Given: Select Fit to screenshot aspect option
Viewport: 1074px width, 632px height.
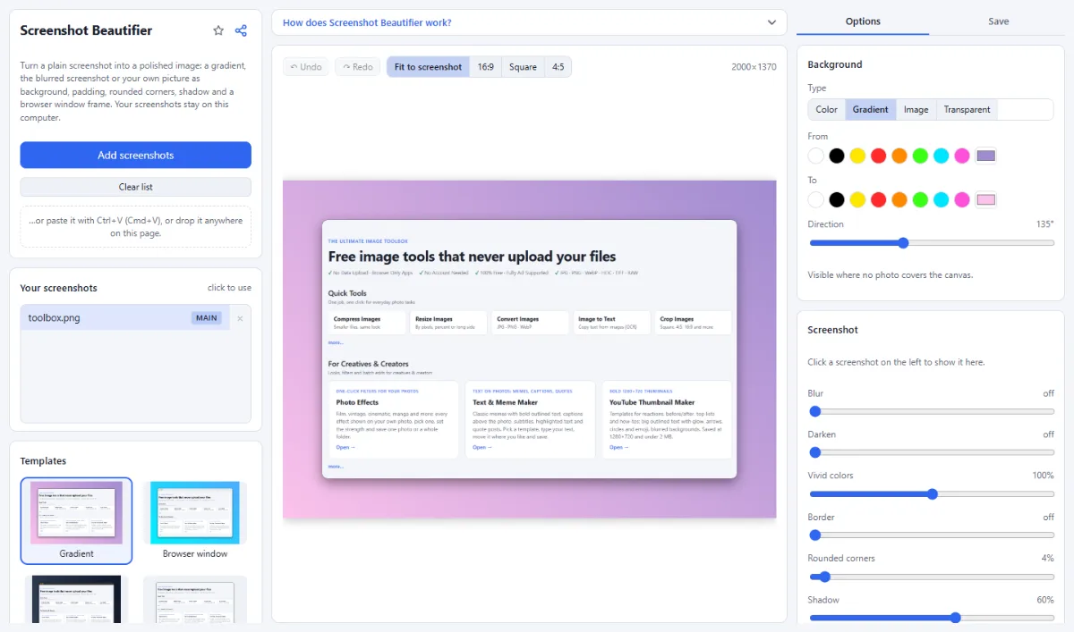Looking at the screenshot, I should (428, 67).
